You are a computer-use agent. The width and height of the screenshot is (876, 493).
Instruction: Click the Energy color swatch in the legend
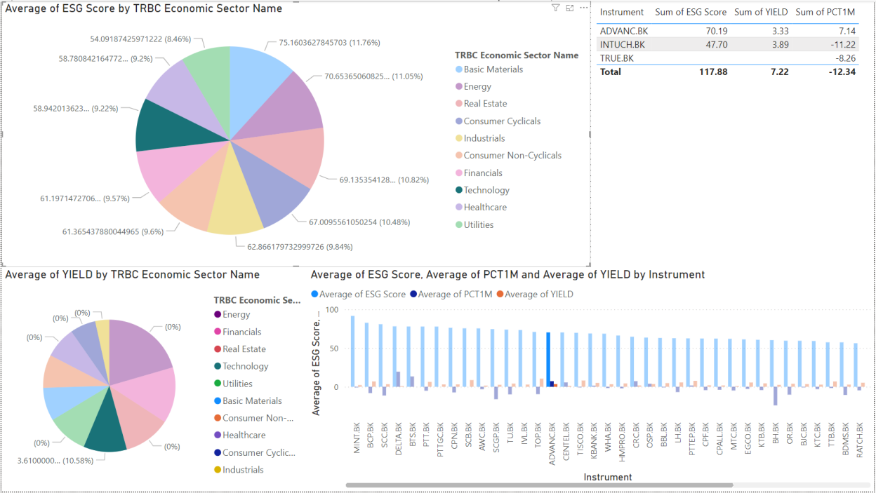(218, 314)
